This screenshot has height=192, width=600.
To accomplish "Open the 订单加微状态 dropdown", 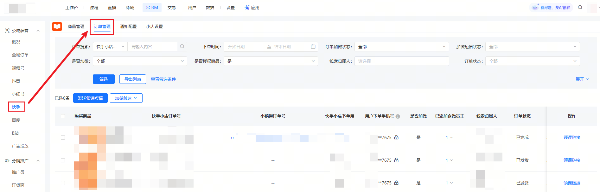I will (402, 47).
